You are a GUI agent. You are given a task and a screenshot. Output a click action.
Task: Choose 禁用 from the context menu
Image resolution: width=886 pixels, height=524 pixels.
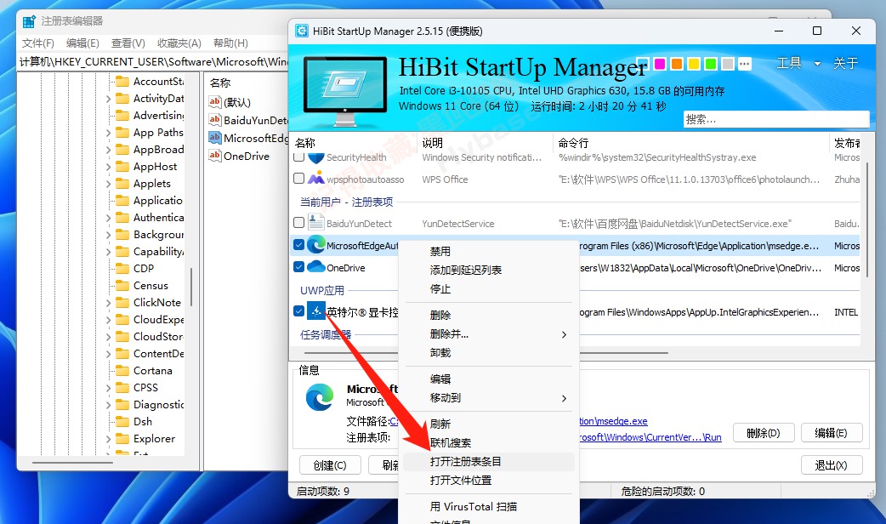[x=440, y=251]
